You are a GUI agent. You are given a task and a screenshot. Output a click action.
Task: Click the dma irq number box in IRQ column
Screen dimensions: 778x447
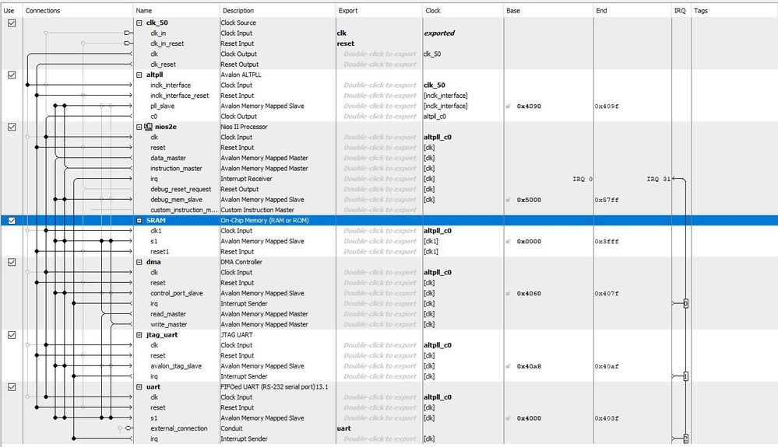685,303
